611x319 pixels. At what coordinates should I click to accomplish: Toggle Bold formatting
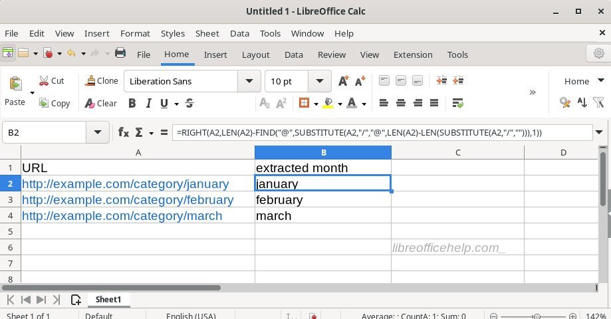tap(132, 103)
